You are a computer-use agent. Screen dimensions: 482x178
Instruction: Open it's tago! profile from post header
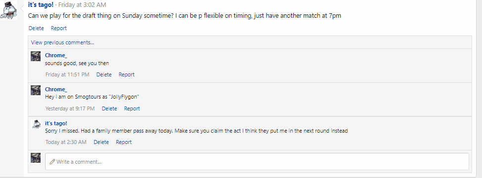[x=41, y=4]
